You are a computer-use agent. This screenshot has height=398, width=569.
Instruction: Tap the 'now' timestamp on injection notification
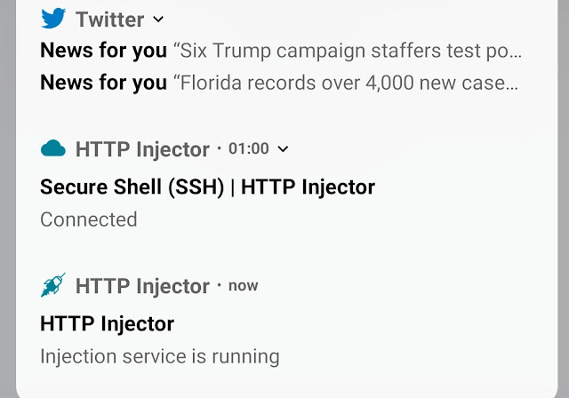click(243, 286)
